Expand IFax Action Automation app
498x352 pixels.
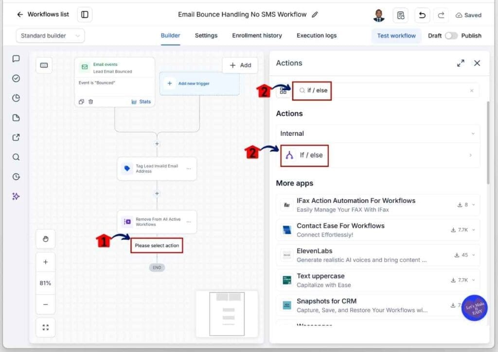[377, 205]
